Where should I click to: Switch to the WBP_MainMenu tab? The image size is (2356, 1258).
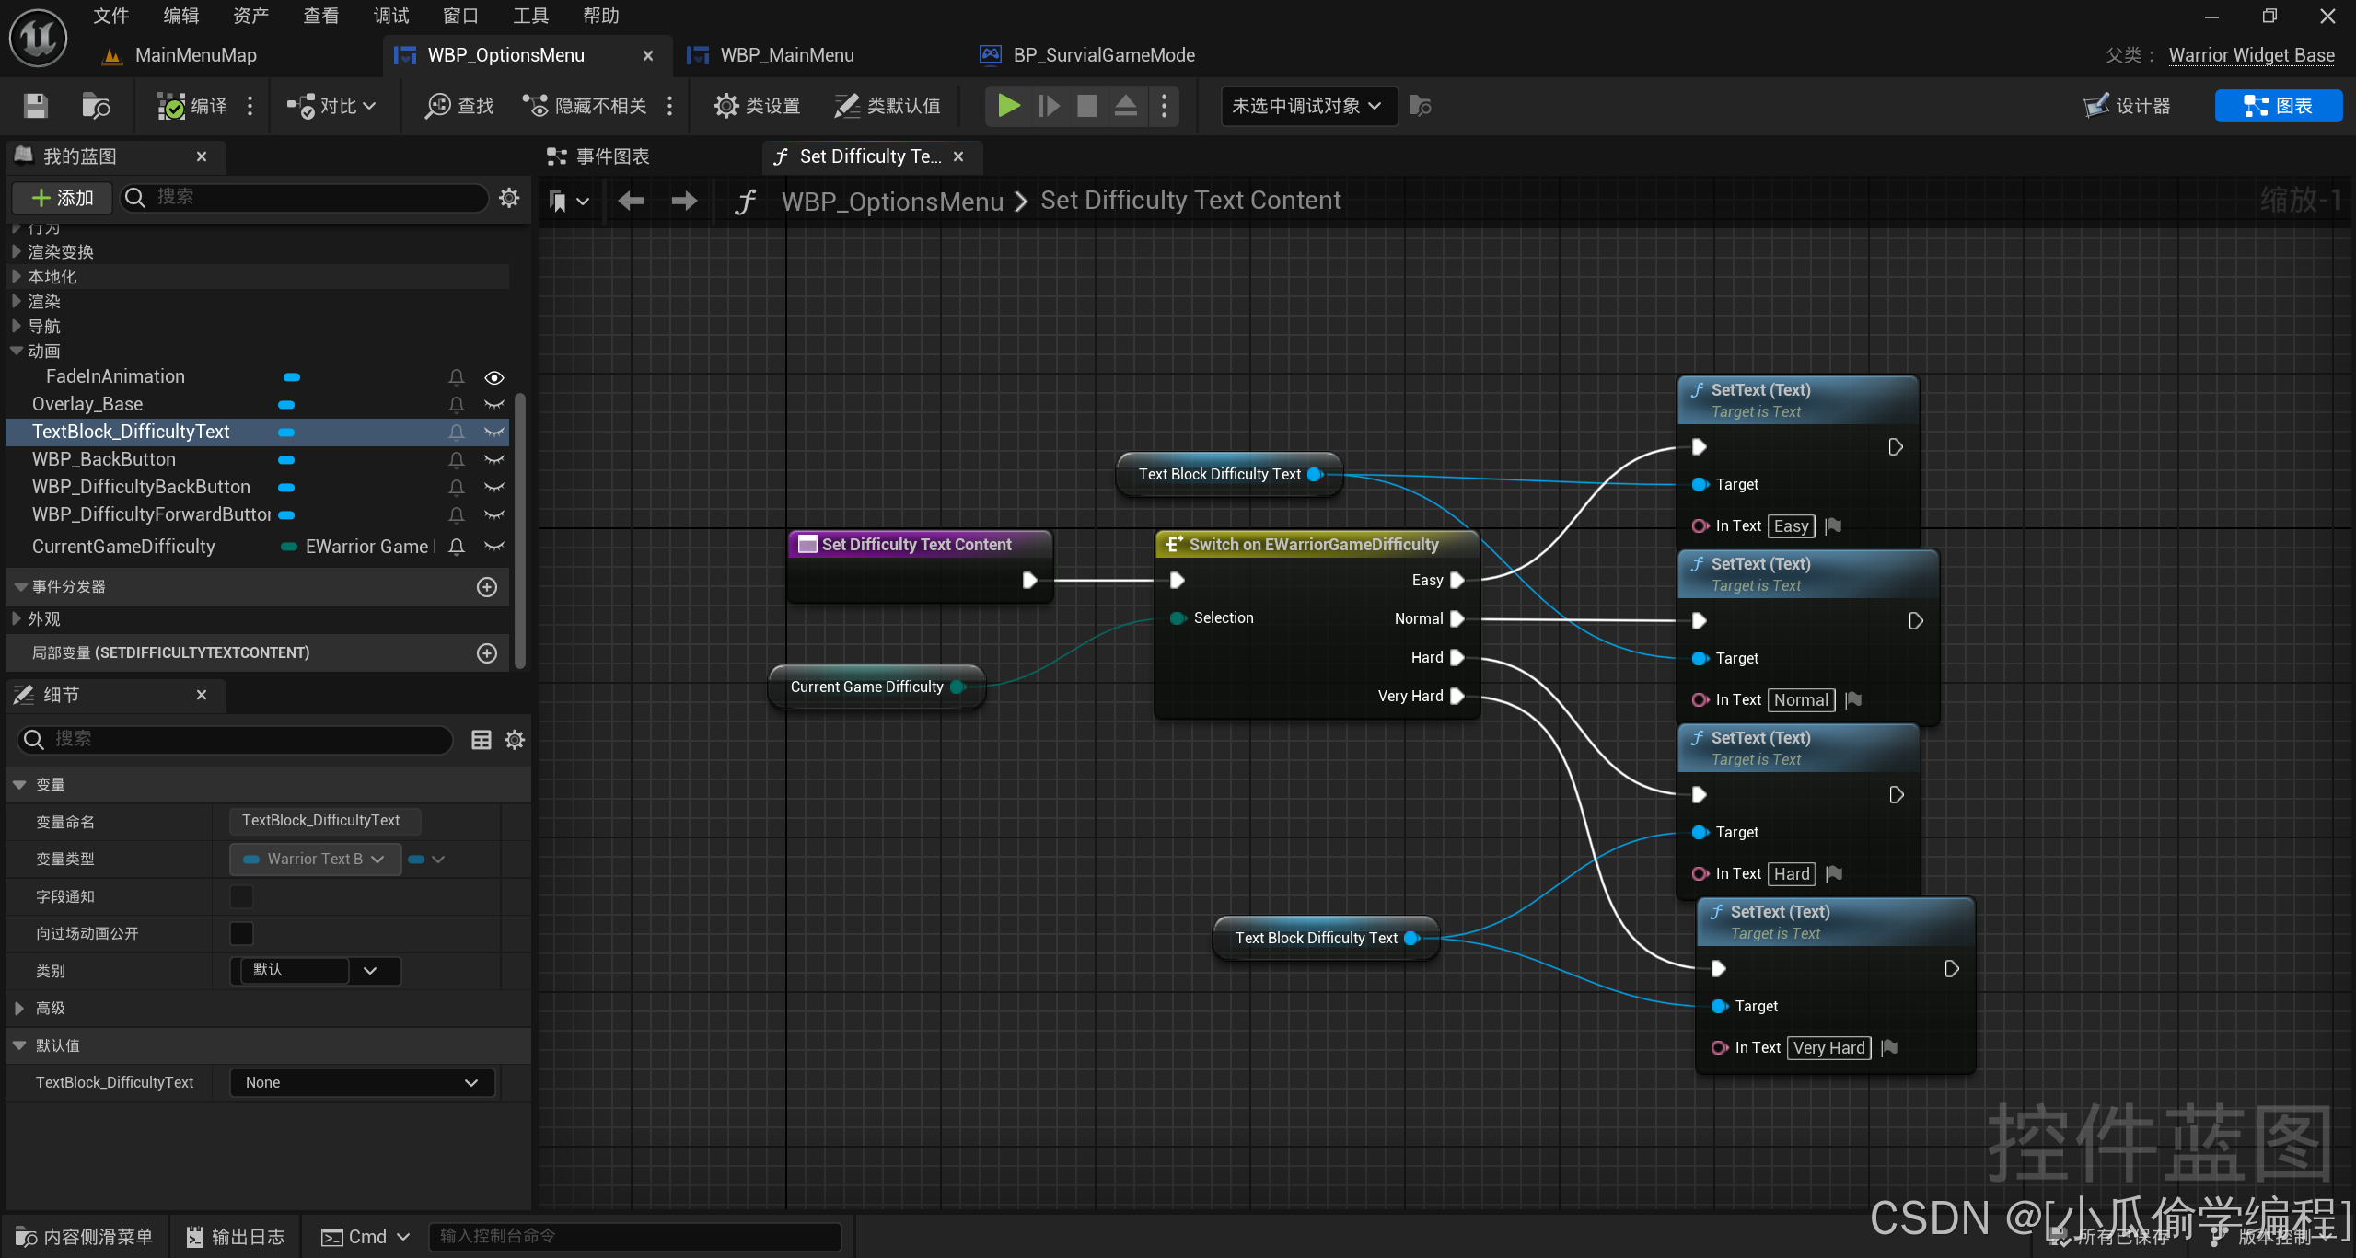(x=786, y=55)
